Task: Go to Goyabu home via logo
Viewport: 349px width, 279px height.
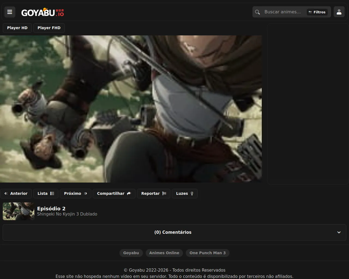Action: tap(43, 12)
